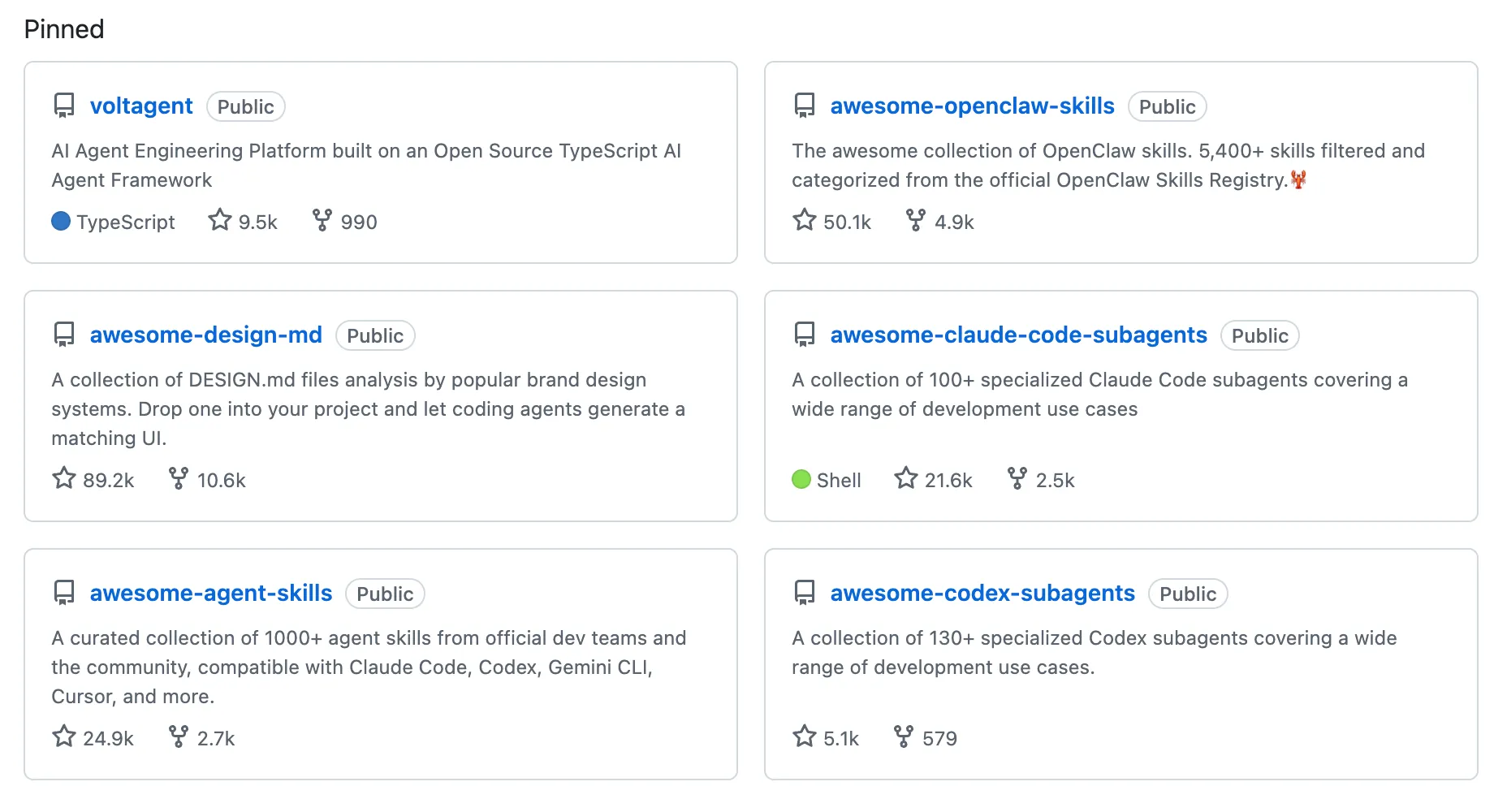Open the awesome-agent-skills repository link

pos(211,594)
